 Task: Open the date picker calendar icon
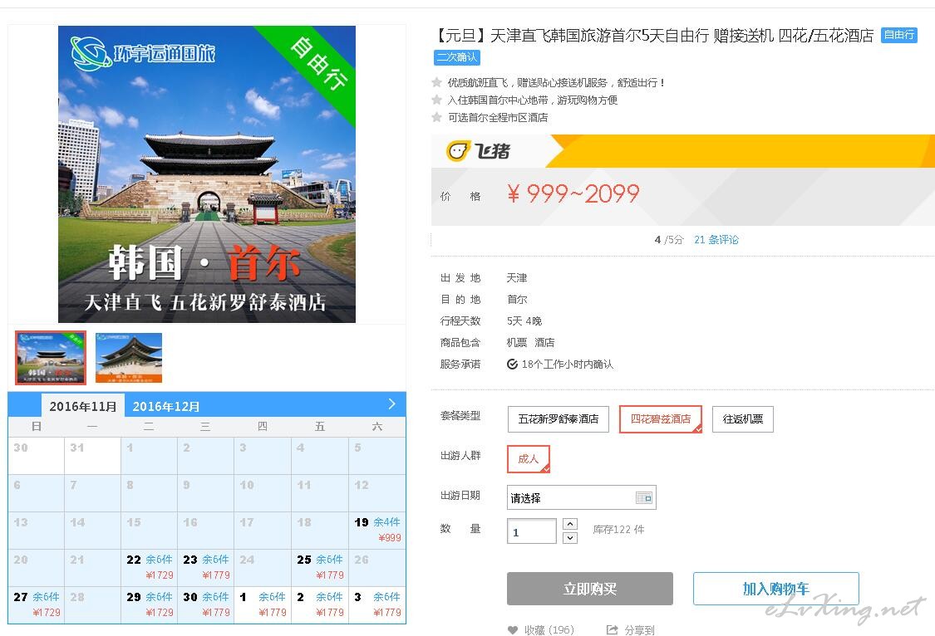click(x=644, y=498)
